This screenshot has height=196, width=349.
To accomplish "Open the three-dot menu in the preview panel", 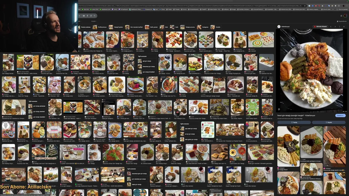I will point(339,27).
